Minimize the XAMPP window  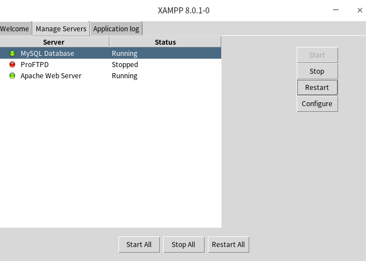point(336,10)
